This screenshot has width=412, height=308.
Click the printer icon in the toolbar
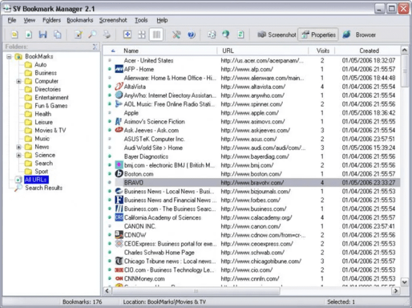click(x=107, y=35)
